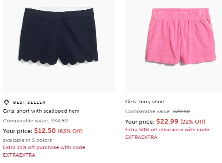Viewport: 222px width, 163px height.
Task: Click EXTRAEXTRA code under terry shorts
Action: (141, 137)
